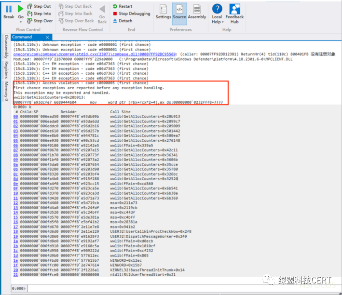This screenshot has width=342, height=295.
Task: Click stack frame 20 link
Action: 15,270
